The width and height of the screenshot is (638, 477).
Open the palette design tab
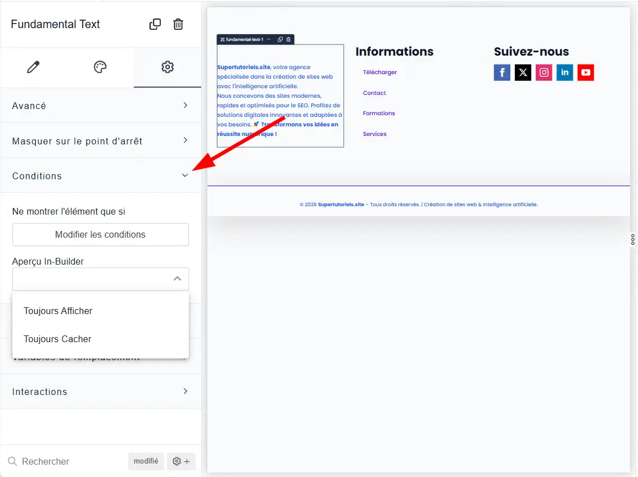coord(100,67)
